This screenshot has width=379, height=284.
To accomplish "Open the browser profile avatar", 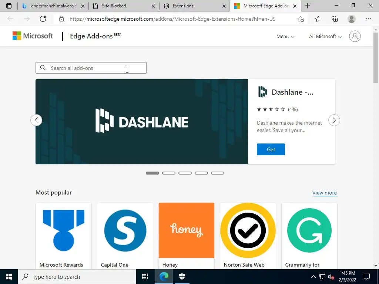I will click(x=352, y=19).
